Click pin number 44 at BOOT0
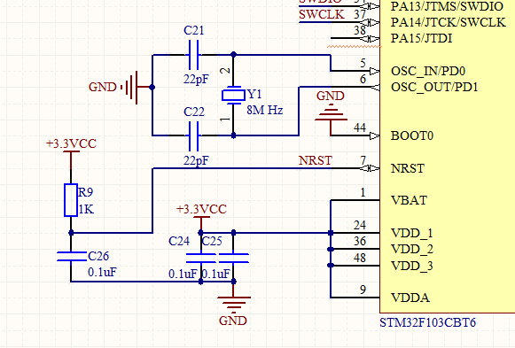The width and height of the screenshot is (515, 348). (x=360, y=128)
